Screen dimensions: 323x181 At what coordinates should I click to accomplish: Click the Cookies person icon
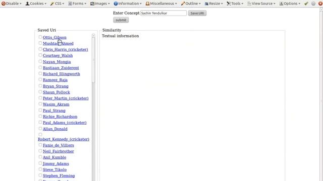pyautogui.click(x=27, y=4)
